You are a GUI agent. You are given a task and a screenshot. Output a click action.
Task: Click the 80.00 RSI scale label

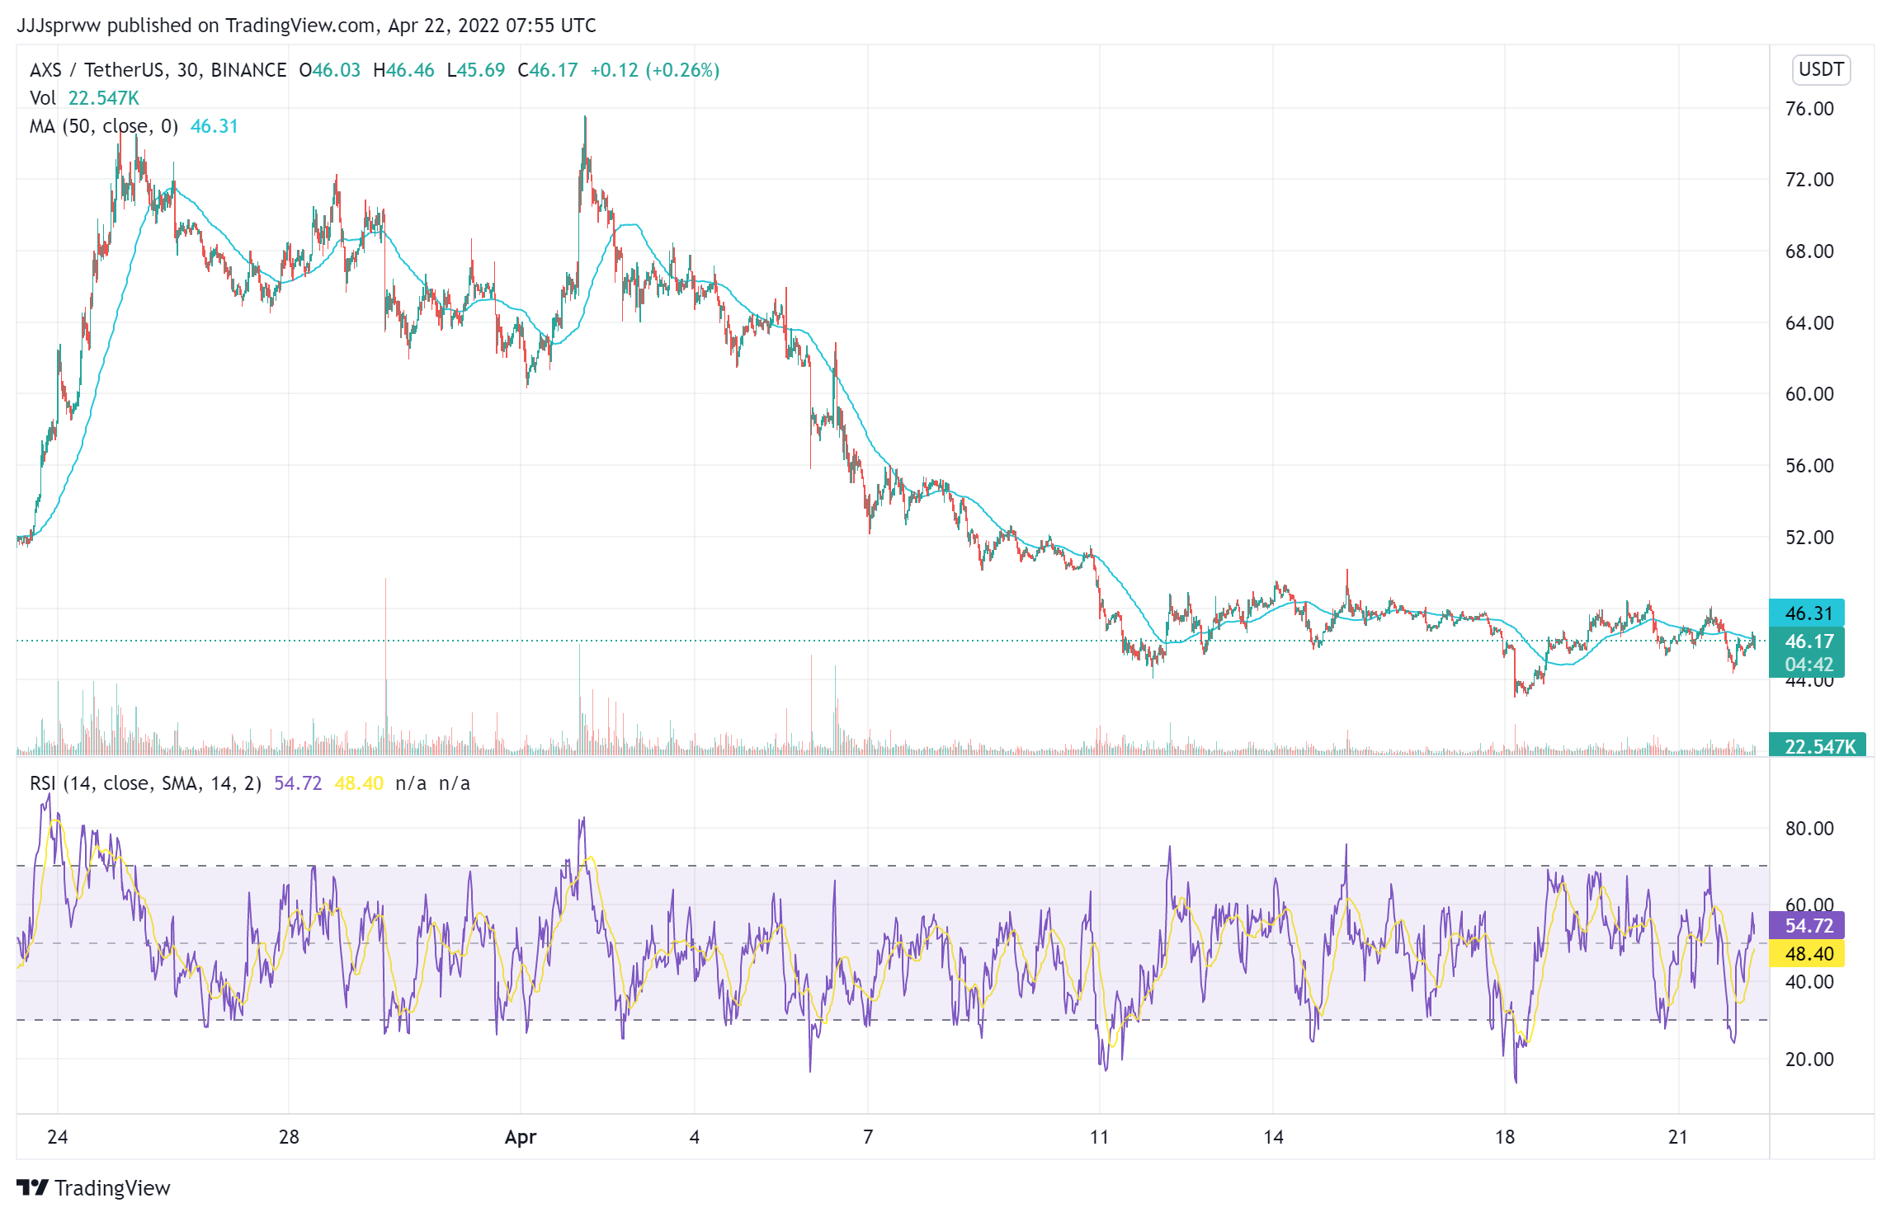point(1809,829)
